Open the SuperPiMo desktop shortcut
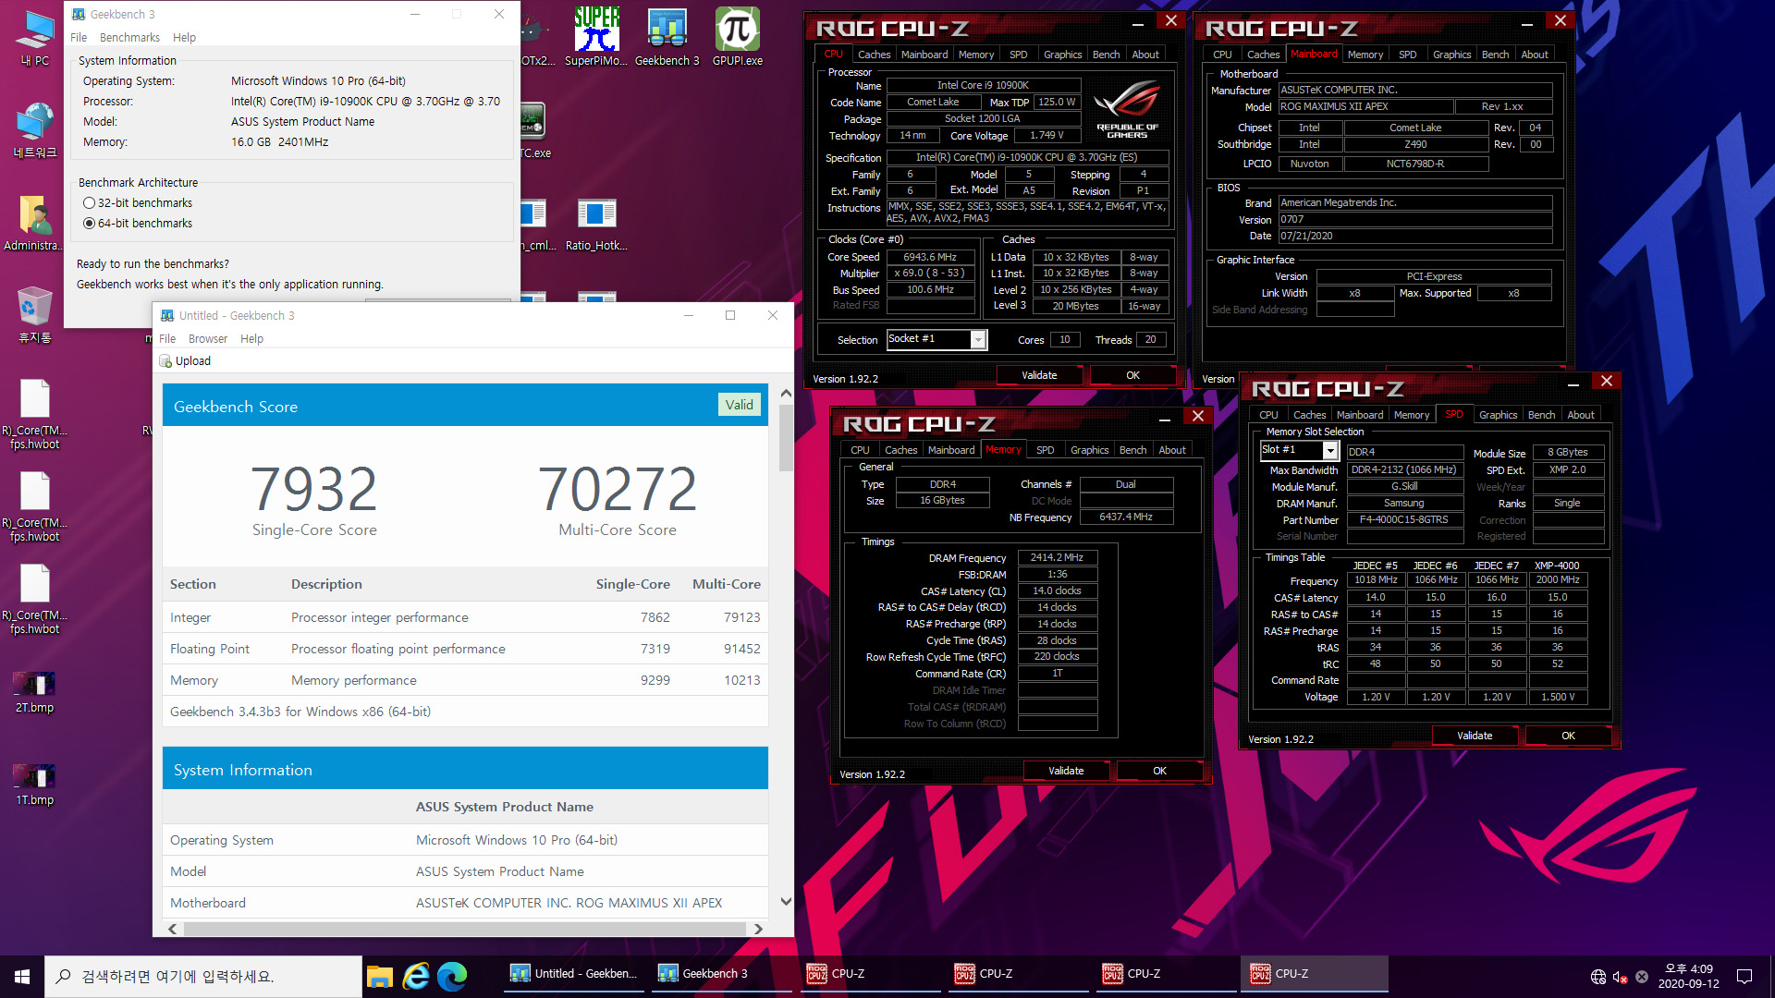1775x998 pixels. click(596, 37)
